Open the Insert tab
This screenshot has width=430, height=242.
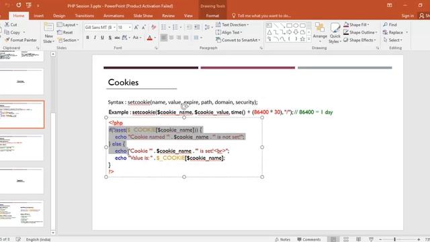[39, 15]
